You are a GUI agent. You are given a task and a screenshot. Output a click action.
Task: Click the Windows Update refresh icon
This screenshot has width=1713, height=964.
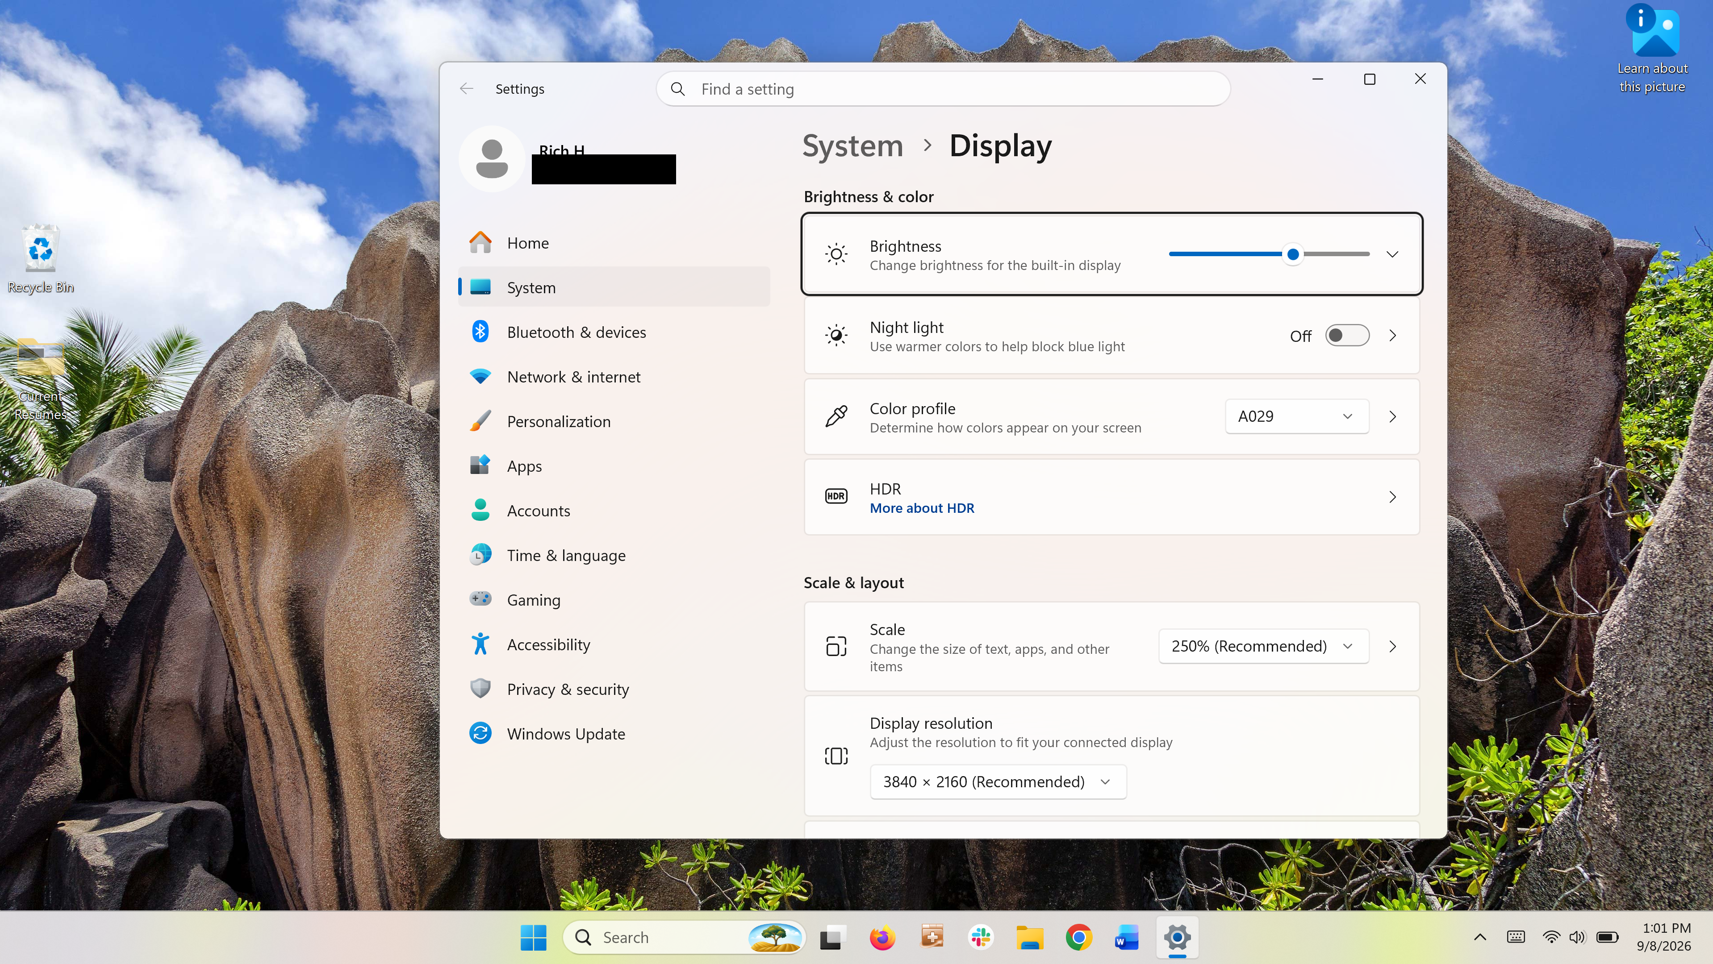click(480, 733)
